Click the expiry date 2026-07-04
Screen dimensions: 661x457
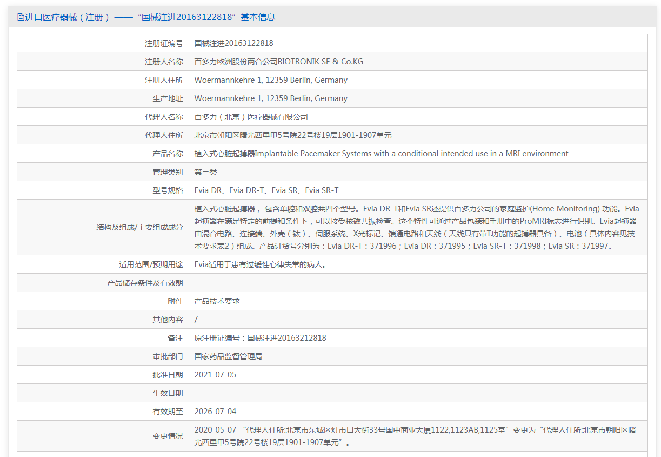pos(215,412)
